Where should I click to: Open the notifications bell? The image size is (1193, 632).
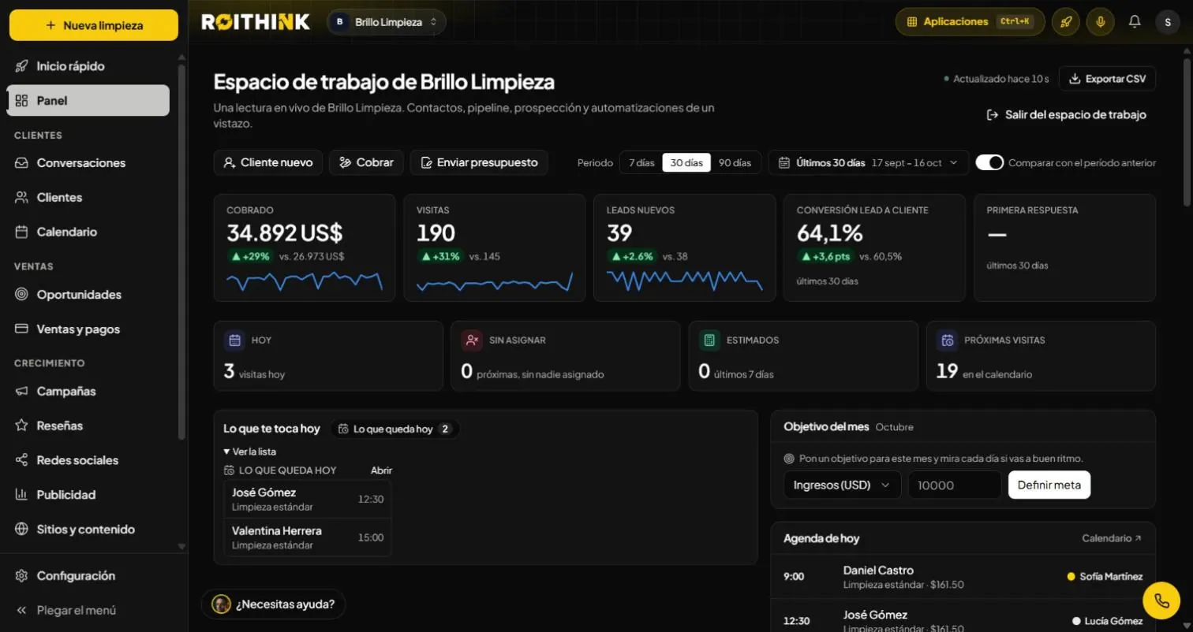click(1135, 22)
